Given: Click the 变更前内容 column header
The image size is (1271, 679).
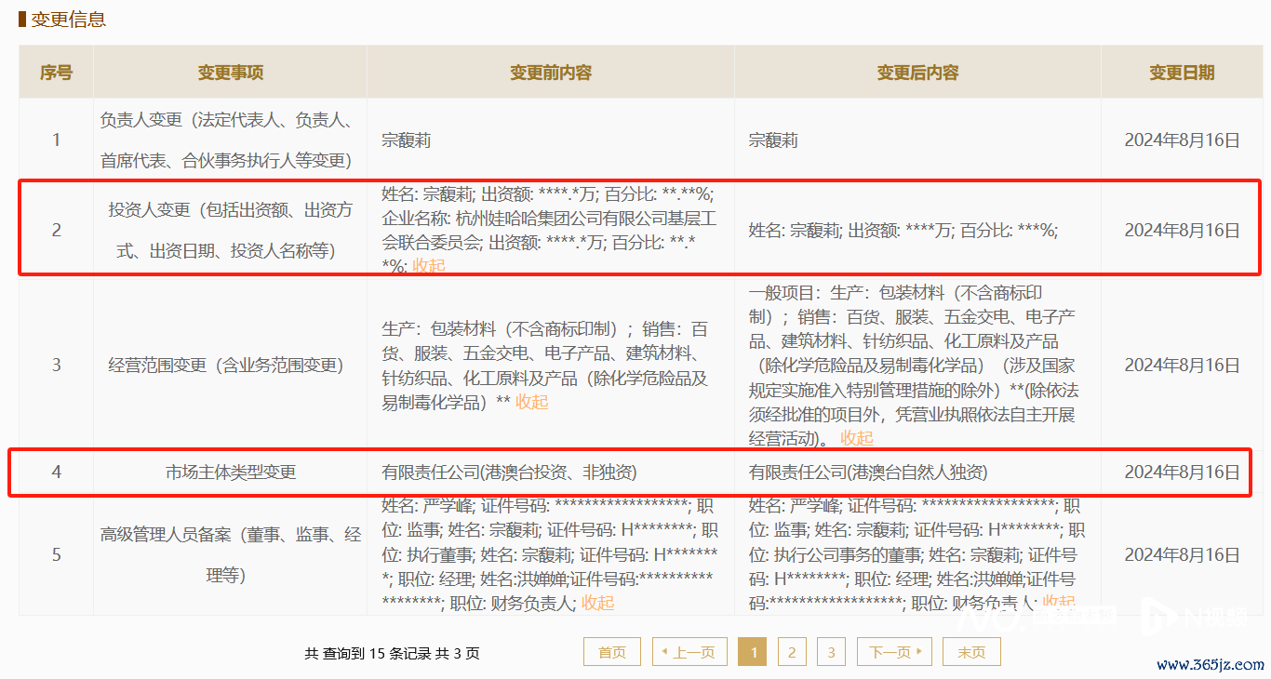Looking at the screenshot, I should pos(551,73).
